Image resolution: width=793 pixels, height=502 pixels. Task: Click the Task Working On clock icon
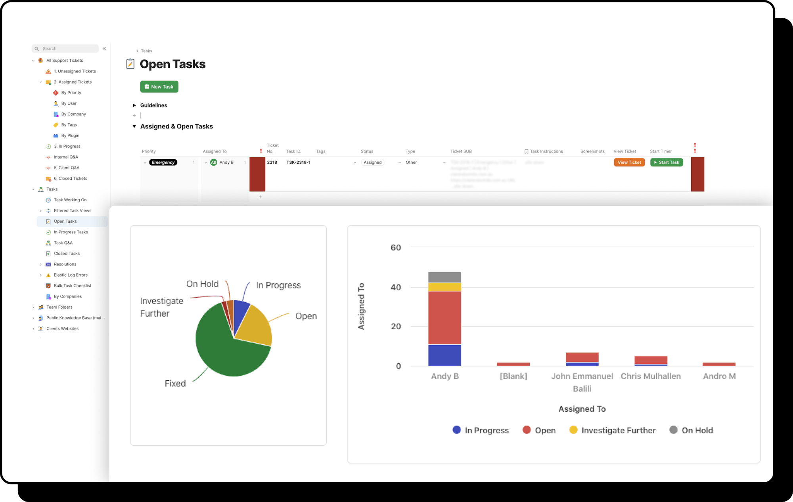pyautogui.click(x=48, y=200)
